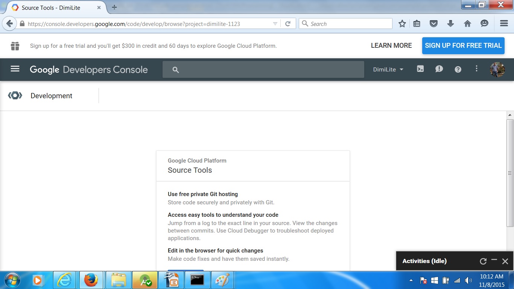514x289 pixels.
Task: Reload the page with refresh icon
Action: tap(288, 24)
